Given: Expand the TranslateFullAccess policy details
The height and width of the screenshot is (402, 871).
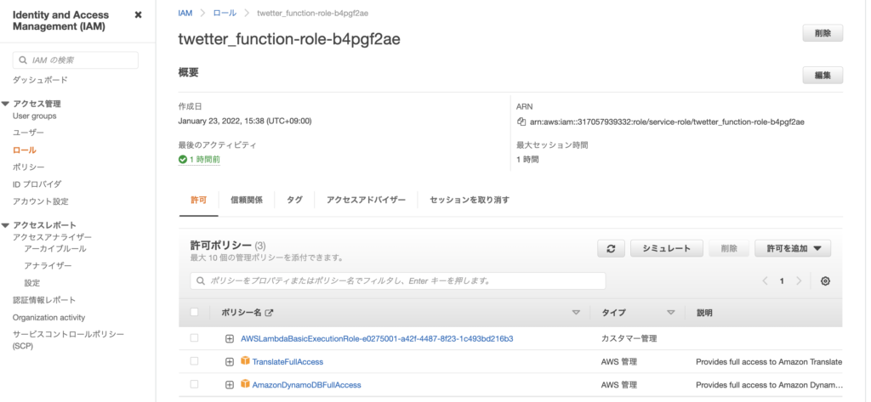Looking at the screenshot, I should pos(230,362).
